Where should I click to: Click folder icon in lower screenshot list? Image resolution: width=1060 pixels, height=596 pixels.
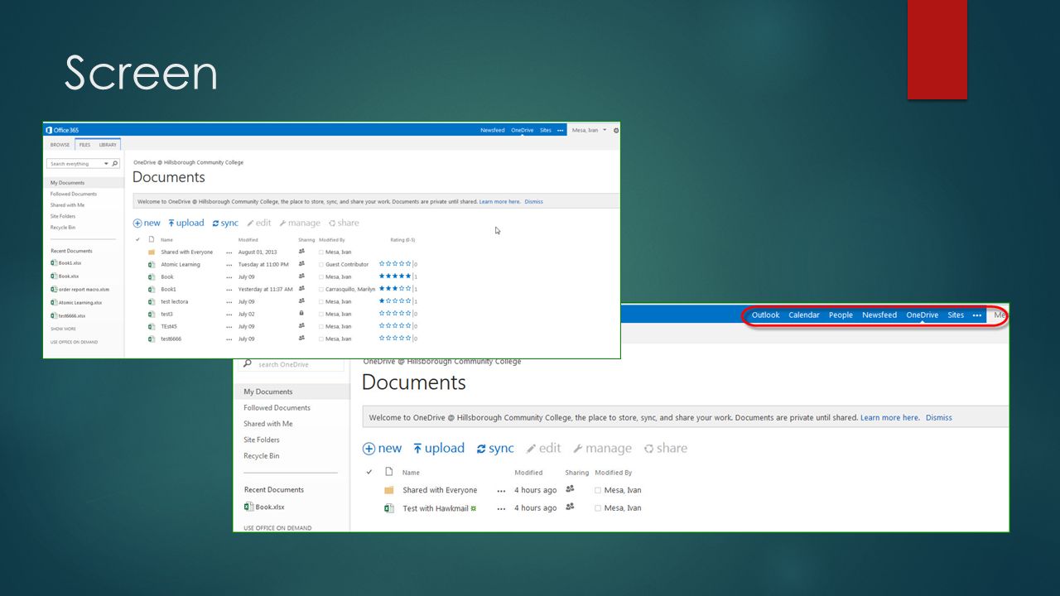click(x=389, y=490)
